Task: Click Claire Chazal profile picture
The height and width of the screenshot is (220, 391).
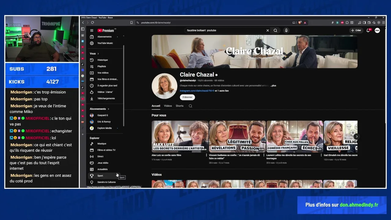Action: (x=164, y=86)
